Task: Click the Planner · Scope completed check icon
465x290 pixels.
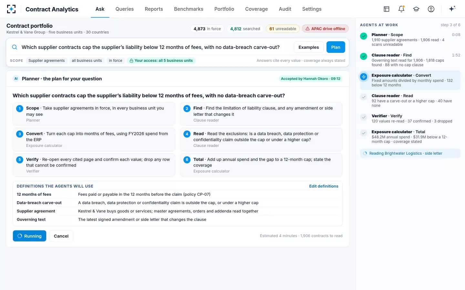Action: tap(364, 36)
